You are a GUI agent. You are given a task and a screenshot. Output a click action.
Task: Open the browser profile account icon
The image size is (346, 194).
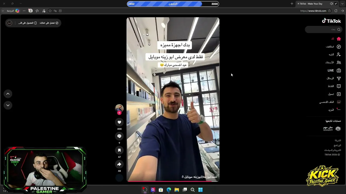pyautogui.click(x=31, y=11)
